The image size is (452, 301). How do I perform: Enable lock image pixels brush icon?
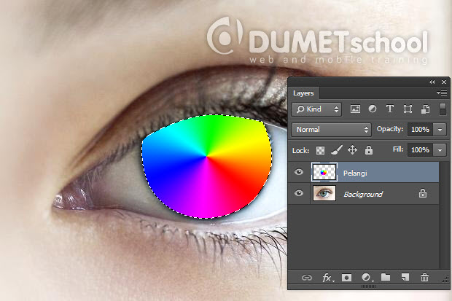[336, 150]
